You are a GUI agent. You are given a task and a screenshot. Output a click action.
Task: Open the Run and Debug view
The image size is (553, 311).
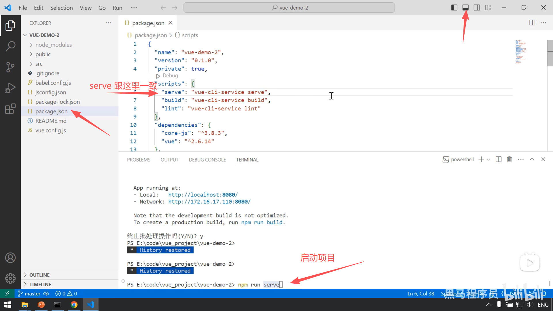point(10,88)
